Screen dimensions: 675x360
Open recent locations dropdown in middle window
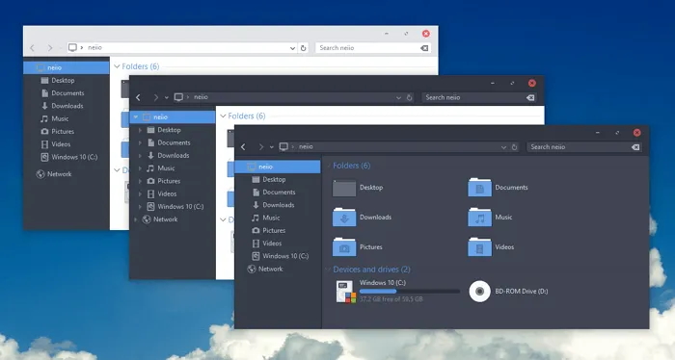tap(167, 97)
